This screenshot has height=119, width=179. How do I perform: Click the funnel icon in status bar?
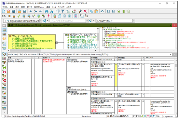136,116
